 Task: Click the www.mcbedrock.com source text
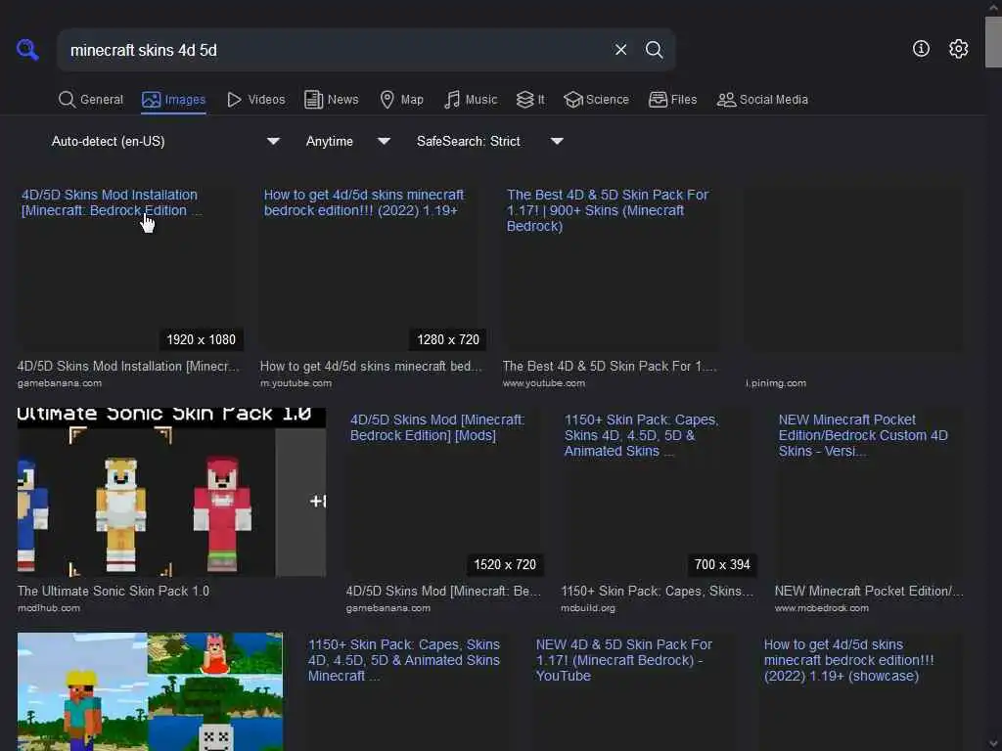(822, 608)
